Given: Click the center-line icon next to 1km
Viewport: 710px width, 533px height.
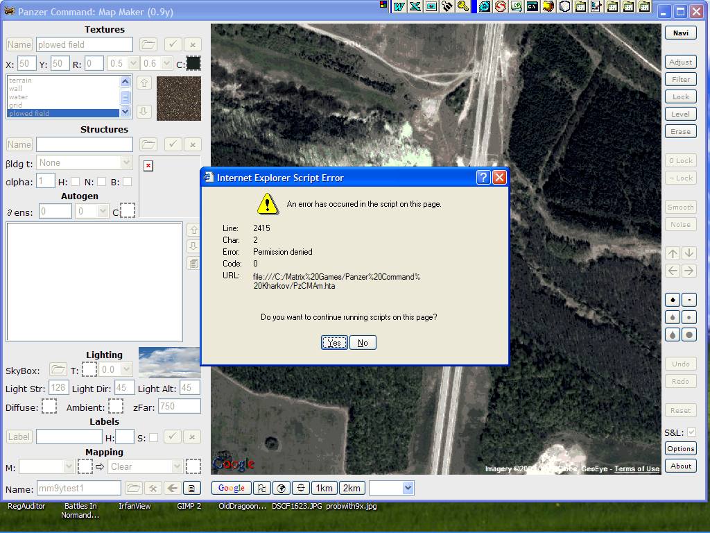Looking at the screenshot, I should tap(301, 488).
